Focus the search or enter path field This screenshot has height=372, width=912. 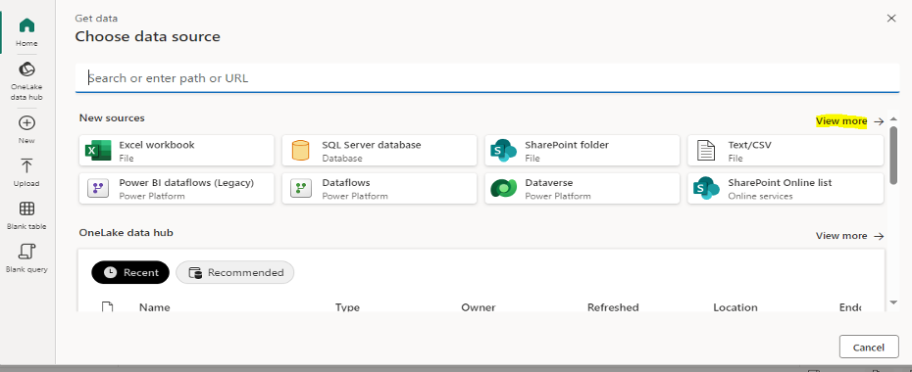tap(487, 77)
